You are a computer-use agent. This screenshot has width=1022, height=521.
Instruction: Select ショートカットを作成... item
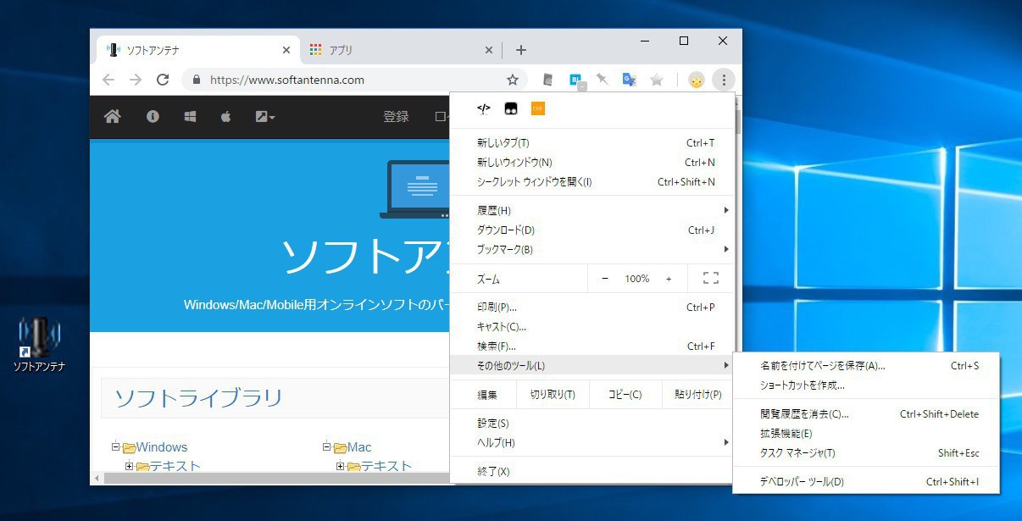tap(866, 385)
